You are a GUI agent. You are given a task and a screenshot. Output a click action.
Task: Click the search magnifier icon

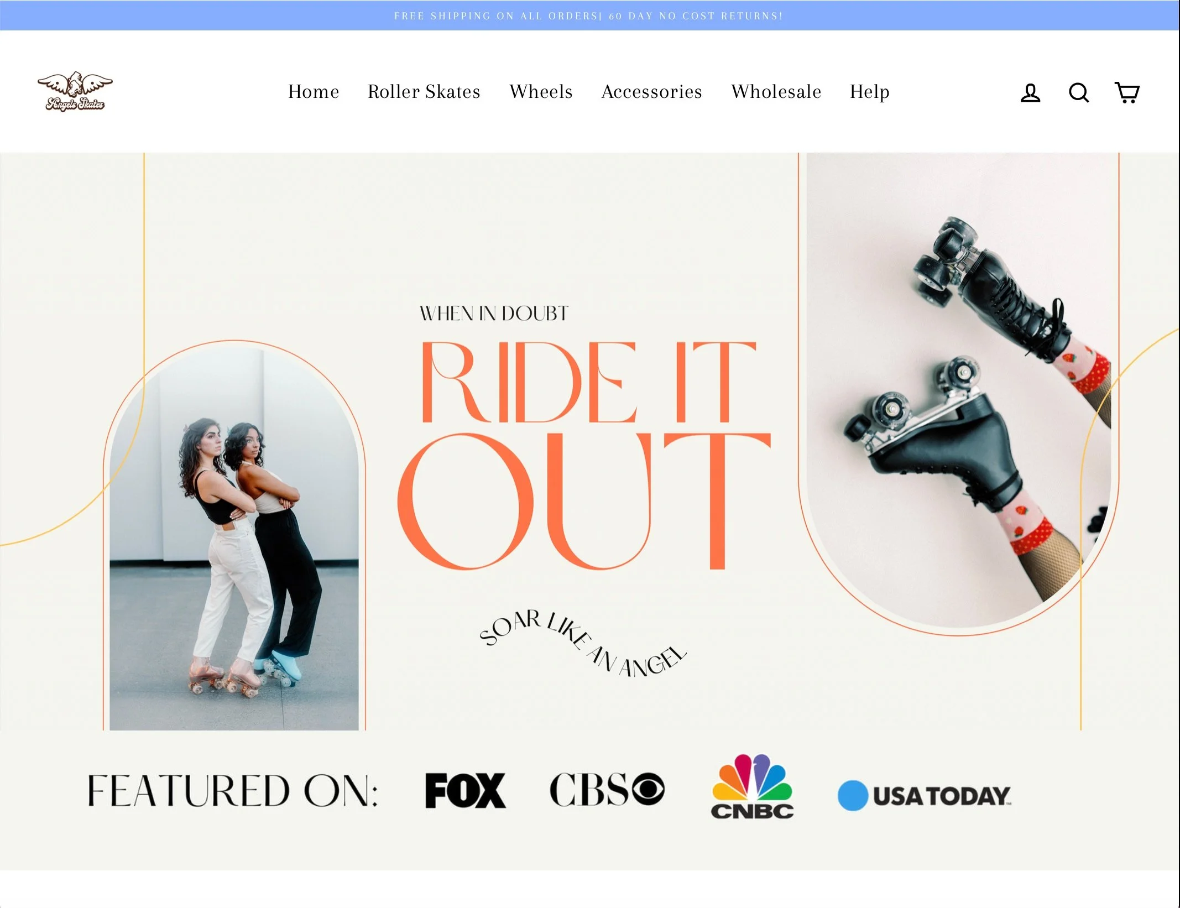tap(1078, 92)
